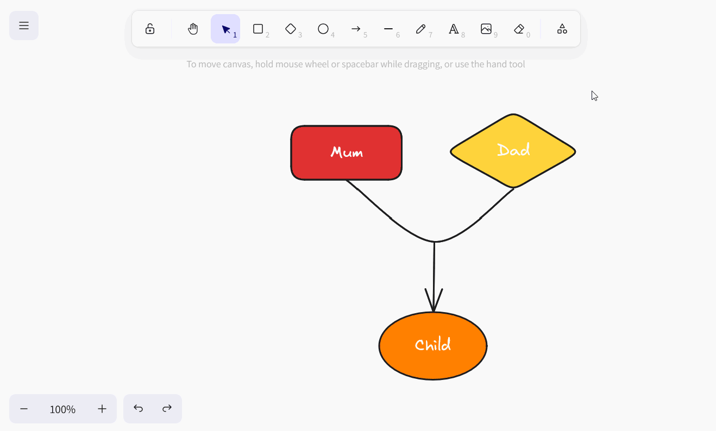Reset zoom via the 100% label
Image resolution: width=716 pixels, height=431 pixels.
62,409
